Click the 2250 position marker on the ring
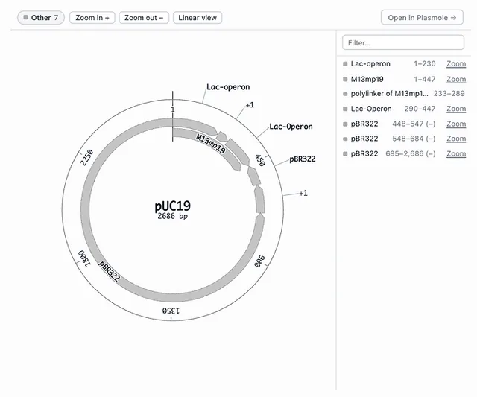This screenshot has height=397, width=477. pyautogui.click(x=86, y=157)
